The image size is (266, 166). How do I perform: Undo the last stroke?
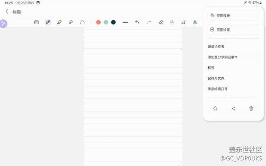(x=137, y=22)
